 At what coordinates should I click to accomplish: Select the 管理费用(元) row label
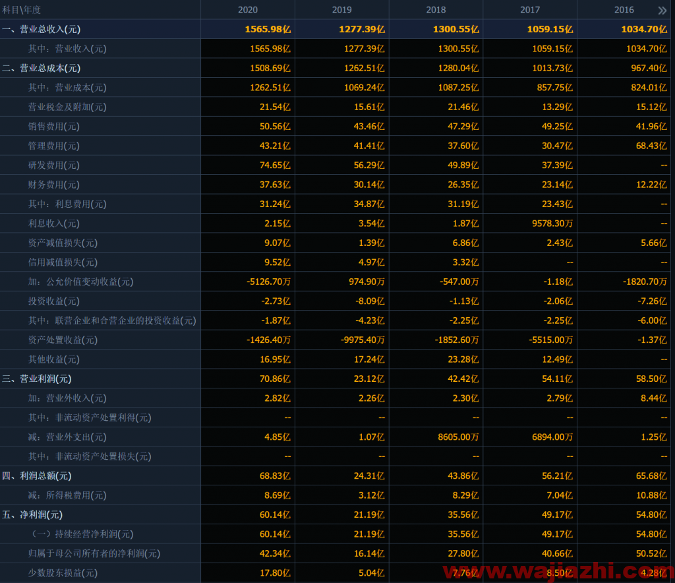[x=54, y=146]
